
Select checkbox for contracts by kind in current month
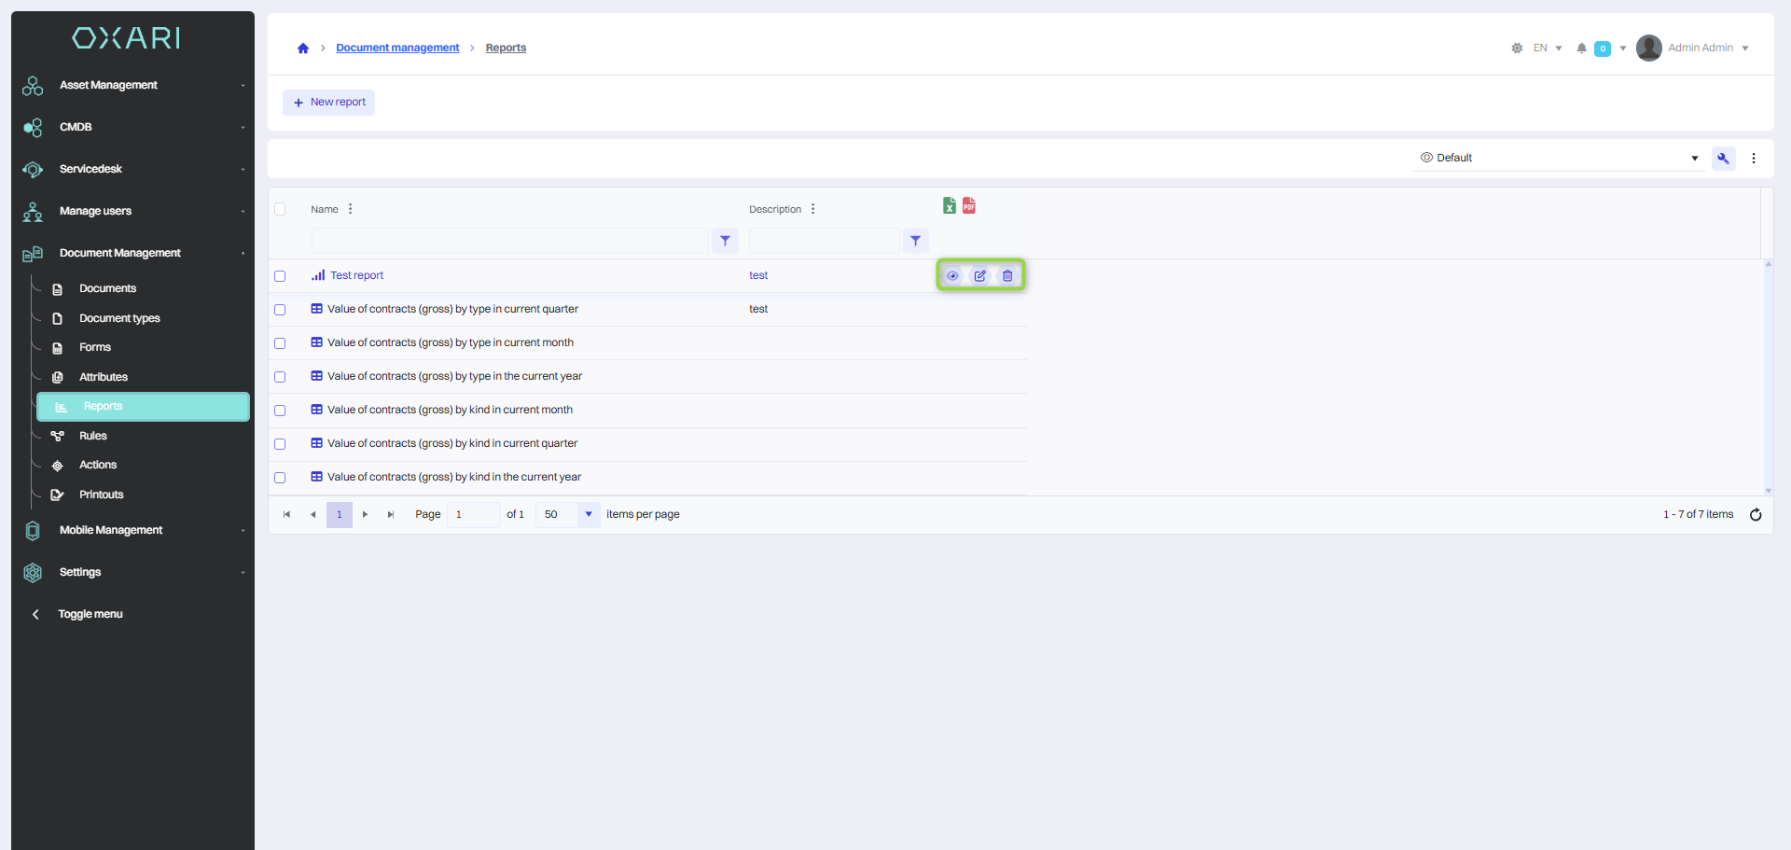pos(280,411)
